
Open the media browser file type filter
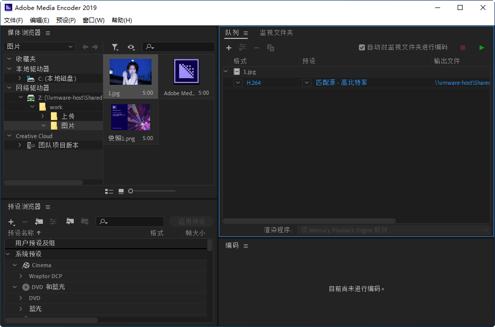pyautogui.click(x=115, y=47)
